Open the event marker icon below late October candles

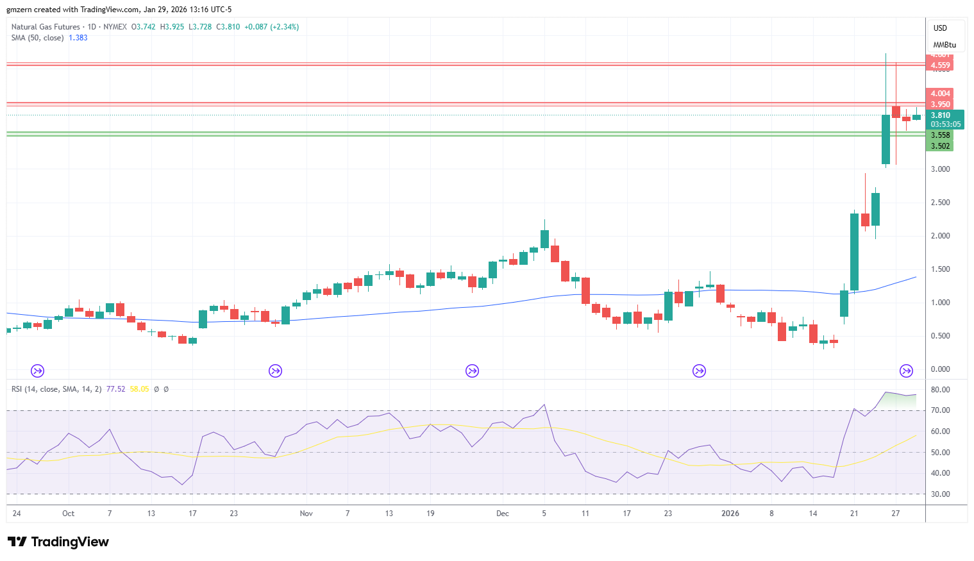tap(276, 371)
